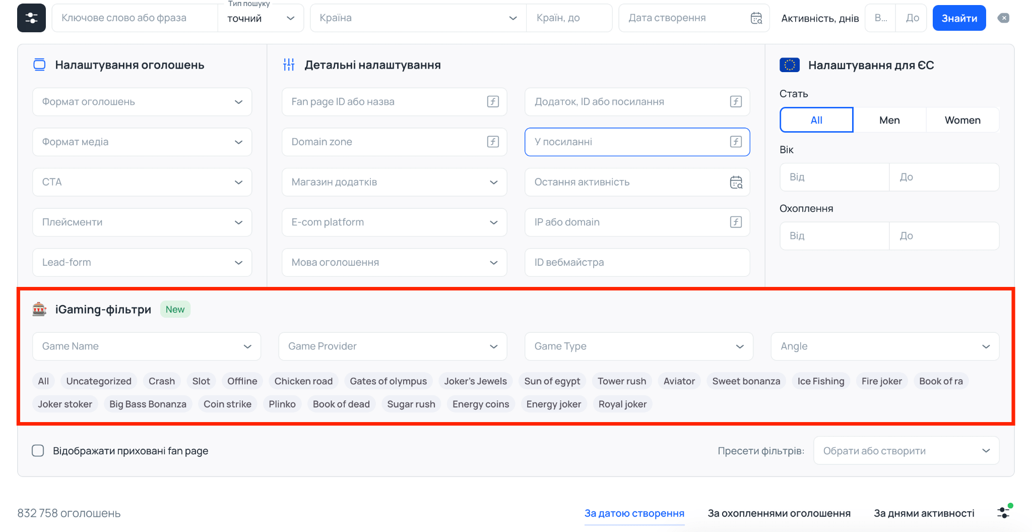Click the Охоплення До input field
This screenshot has height=532, width=1032.
[944, 236]
